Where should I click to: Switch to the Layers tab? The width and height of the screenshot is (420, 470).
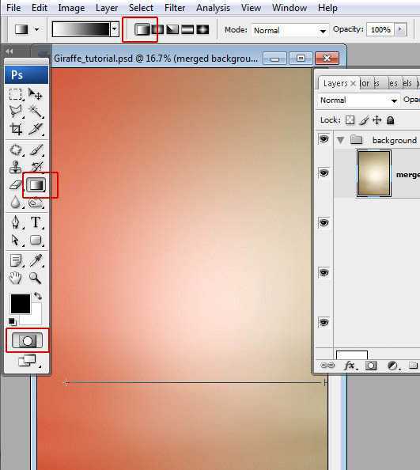tap(335, 83)
